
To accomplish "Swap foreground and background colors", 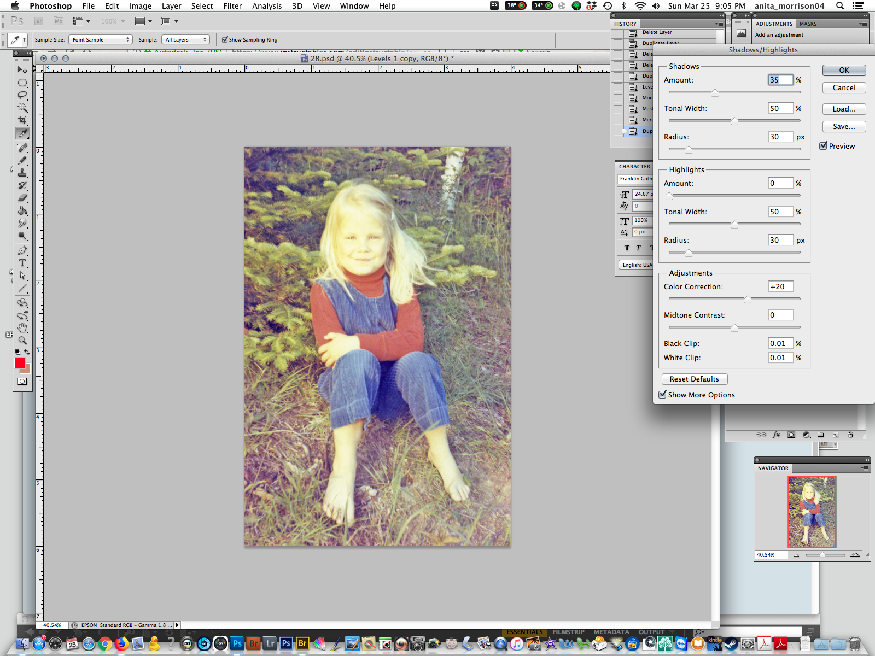I will coord(27,352).
